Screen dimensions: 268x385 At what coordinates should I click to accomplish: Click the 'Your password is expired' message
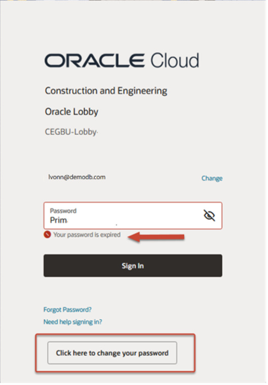point(87,235)
